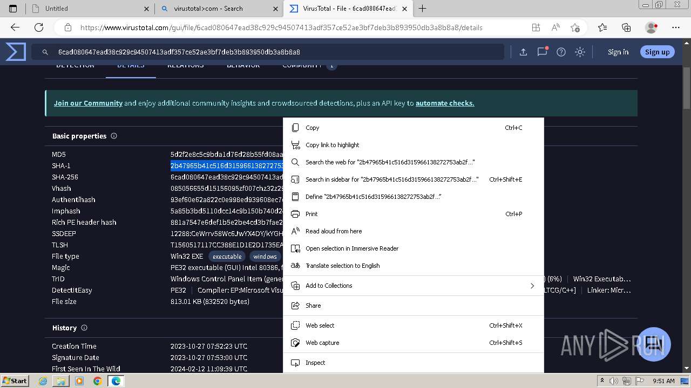
Task: Show hidden system tray icons arrow
Action: pyautogui.click(x=602, y=381)
